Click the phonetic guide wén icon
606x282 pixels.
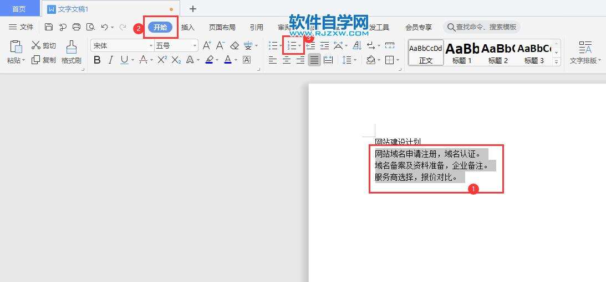pos(248,45)
